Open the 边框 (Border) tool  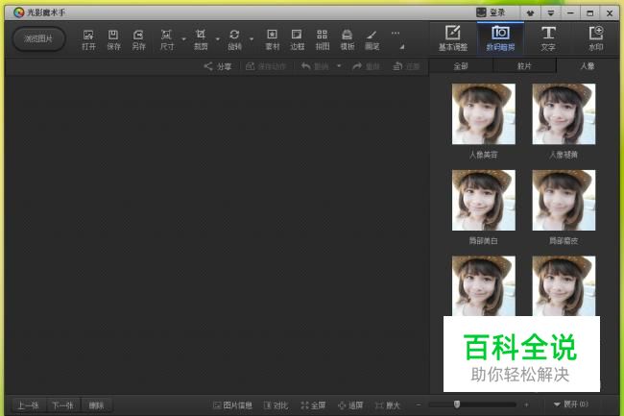[x=298, y=38]
